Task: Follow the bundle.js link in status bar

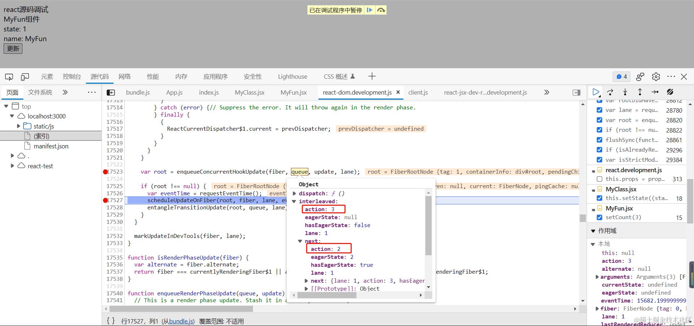Action: pyautogui.click(x=181, y=321)
